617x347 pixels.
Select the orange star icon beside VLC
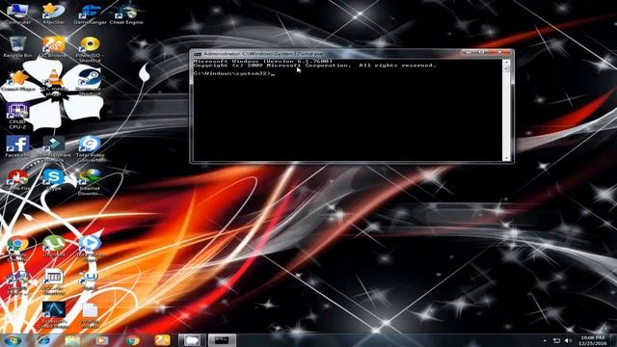tap(17, 81)
